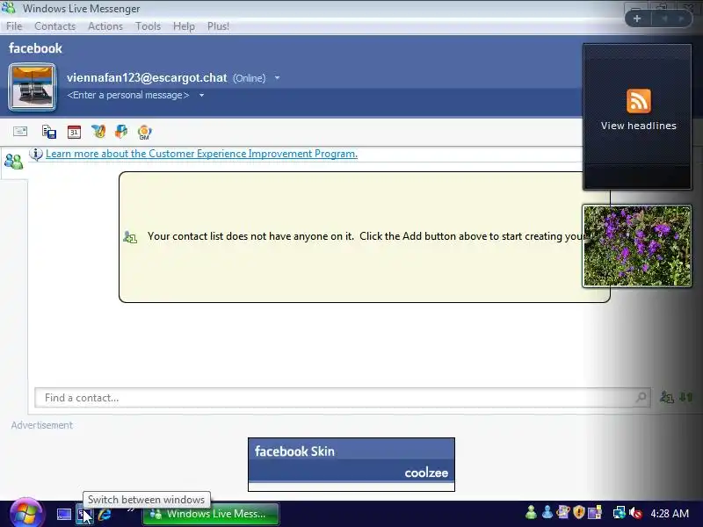Viewport: 703px width, 527px height.
Task: Click the Switch between windows icon
Action: pos(83,514)
